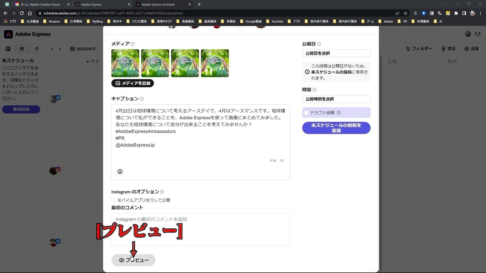Open the user profile avatar in Adobe Express header
The image size is (486, 273).
point(468,34)
